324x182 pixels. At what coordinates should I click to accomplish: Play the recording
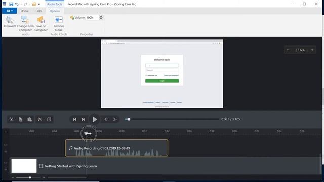point(95,119)
